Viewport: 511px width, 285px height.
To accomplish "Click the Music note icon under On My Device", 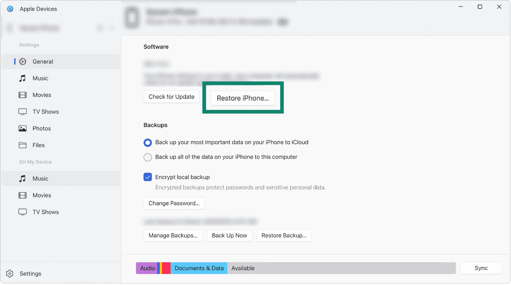I will click(23, 179).
